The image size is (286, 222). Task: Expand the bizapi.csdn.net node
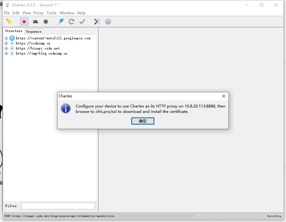tap(6, 49)
